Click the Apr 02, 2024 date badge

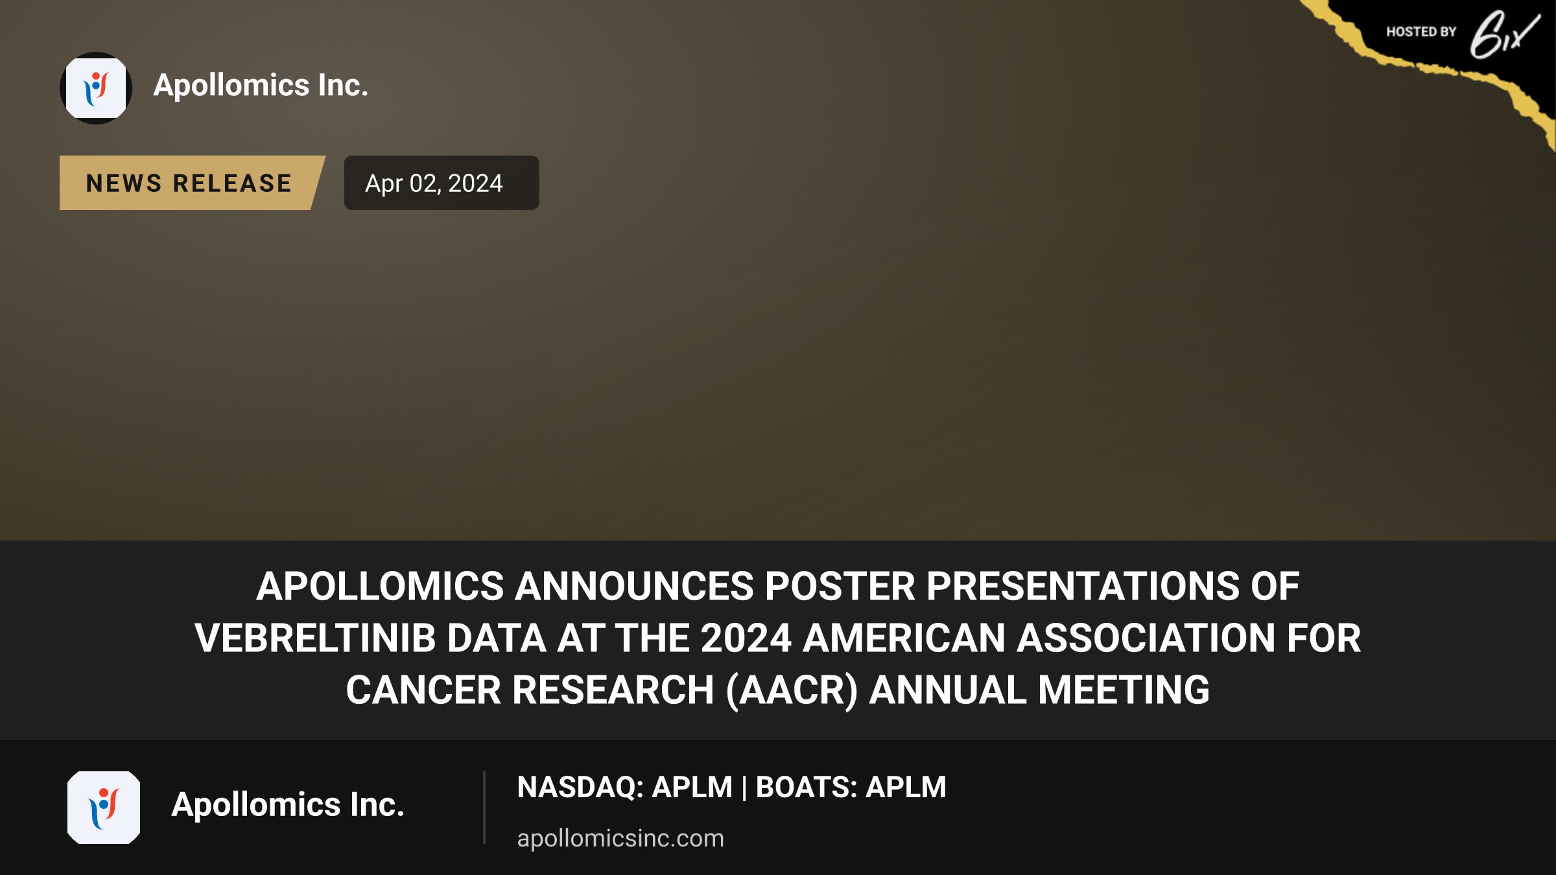tap(441, 183)
